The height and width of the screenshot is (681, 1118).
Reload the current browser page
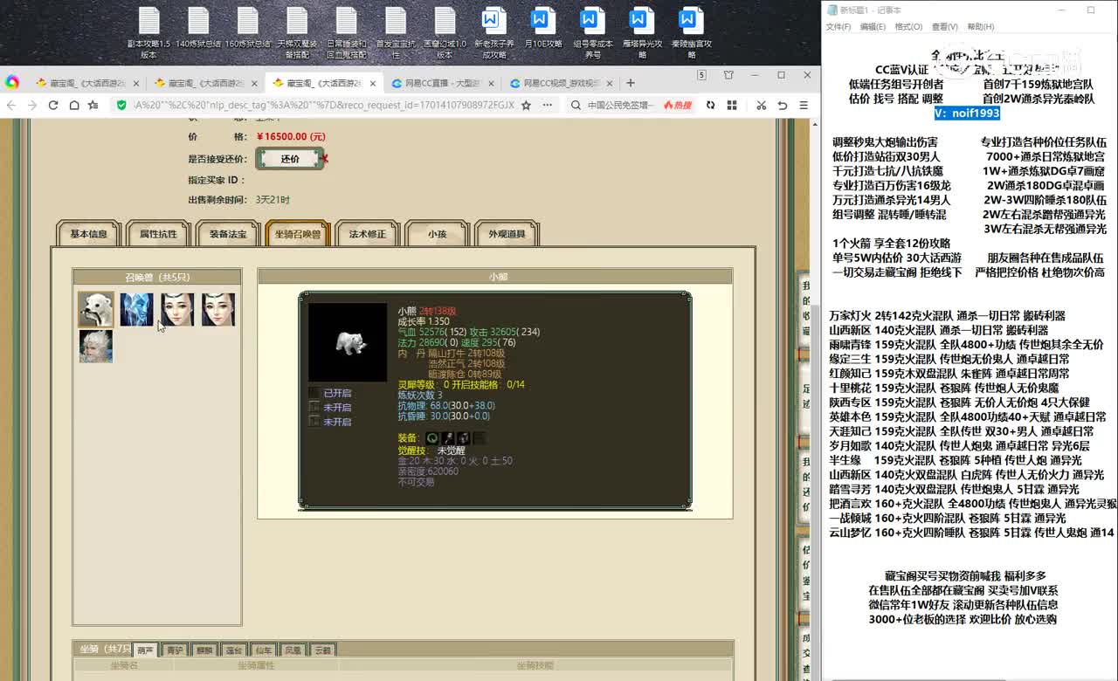[53, 105]
